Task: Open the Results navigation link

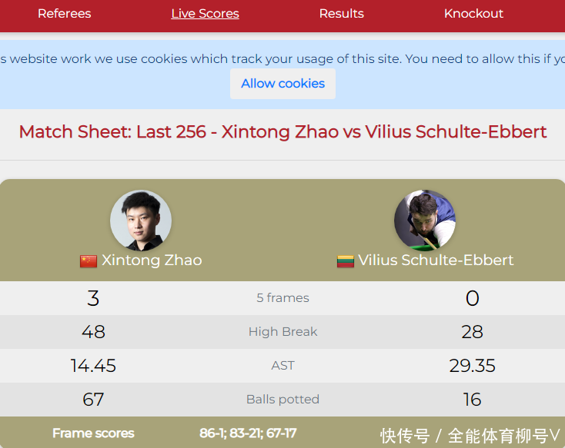Action: tap(341, 14)
